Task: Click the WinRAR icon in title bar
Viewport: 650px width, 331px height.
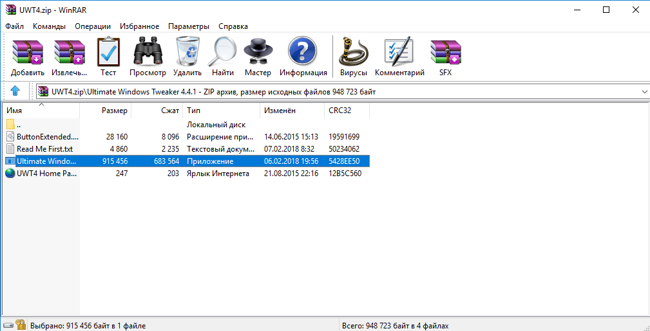Action: [x=10, y=10]
